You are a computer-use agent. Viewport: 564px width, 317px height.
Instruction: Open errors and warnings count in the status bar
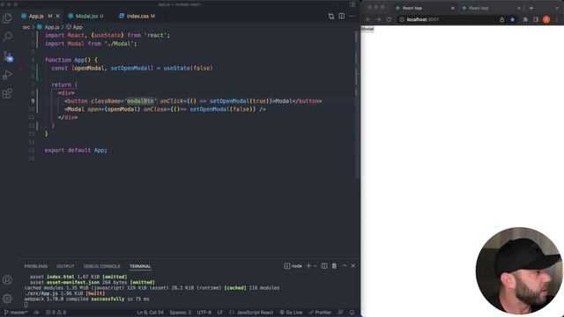coord(56,313)
